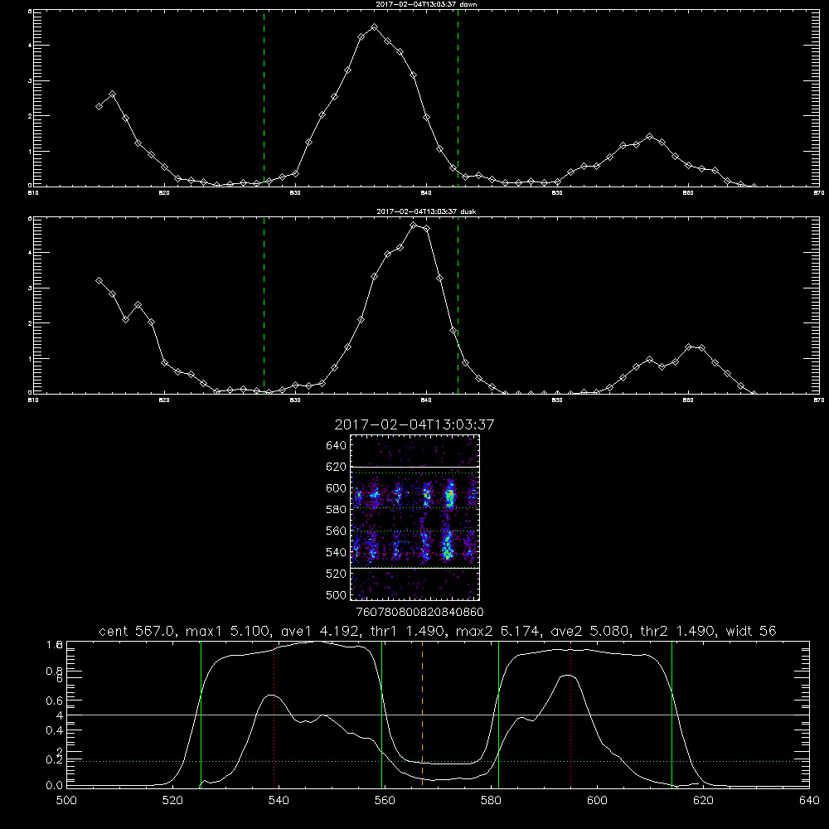Click the '600' x-axis label of the bottom plot
The width and height of the screenshot is (829, 829).
597,801
